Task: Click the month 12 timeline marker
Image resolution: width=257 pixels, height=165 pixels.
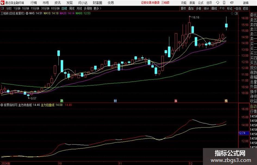Action: [190, 163]
